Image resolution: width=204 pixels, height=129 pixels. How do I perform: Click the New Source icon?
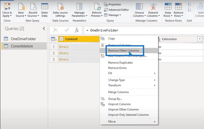pyautogui.click(x=21, y=7)
